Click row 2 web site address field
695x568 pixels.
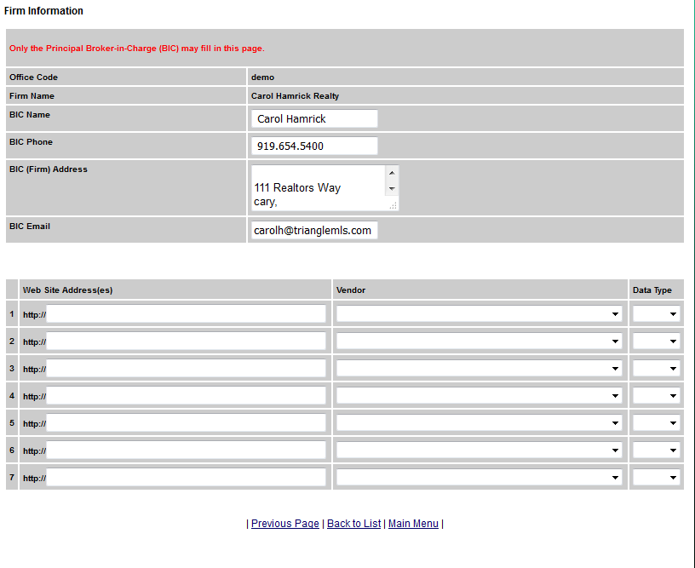coord(186,341)
